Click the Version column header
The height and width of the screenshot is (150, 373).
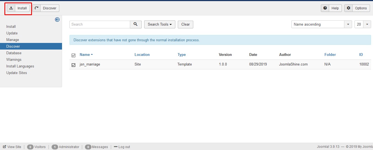tap(225, 55)
